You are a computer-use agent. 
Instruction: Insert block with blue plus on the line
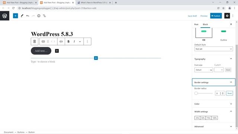[96, 58]
